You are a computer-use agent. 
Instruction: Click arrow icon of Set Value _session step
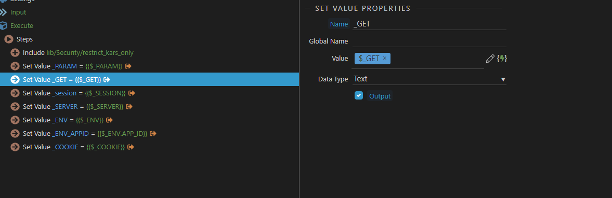pyautogui.click(x=15, y=93)
